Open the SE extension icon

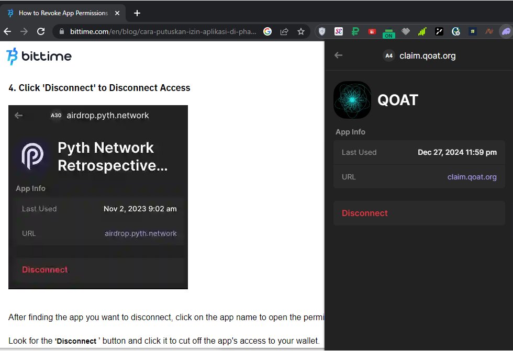[x=339, y=31]
